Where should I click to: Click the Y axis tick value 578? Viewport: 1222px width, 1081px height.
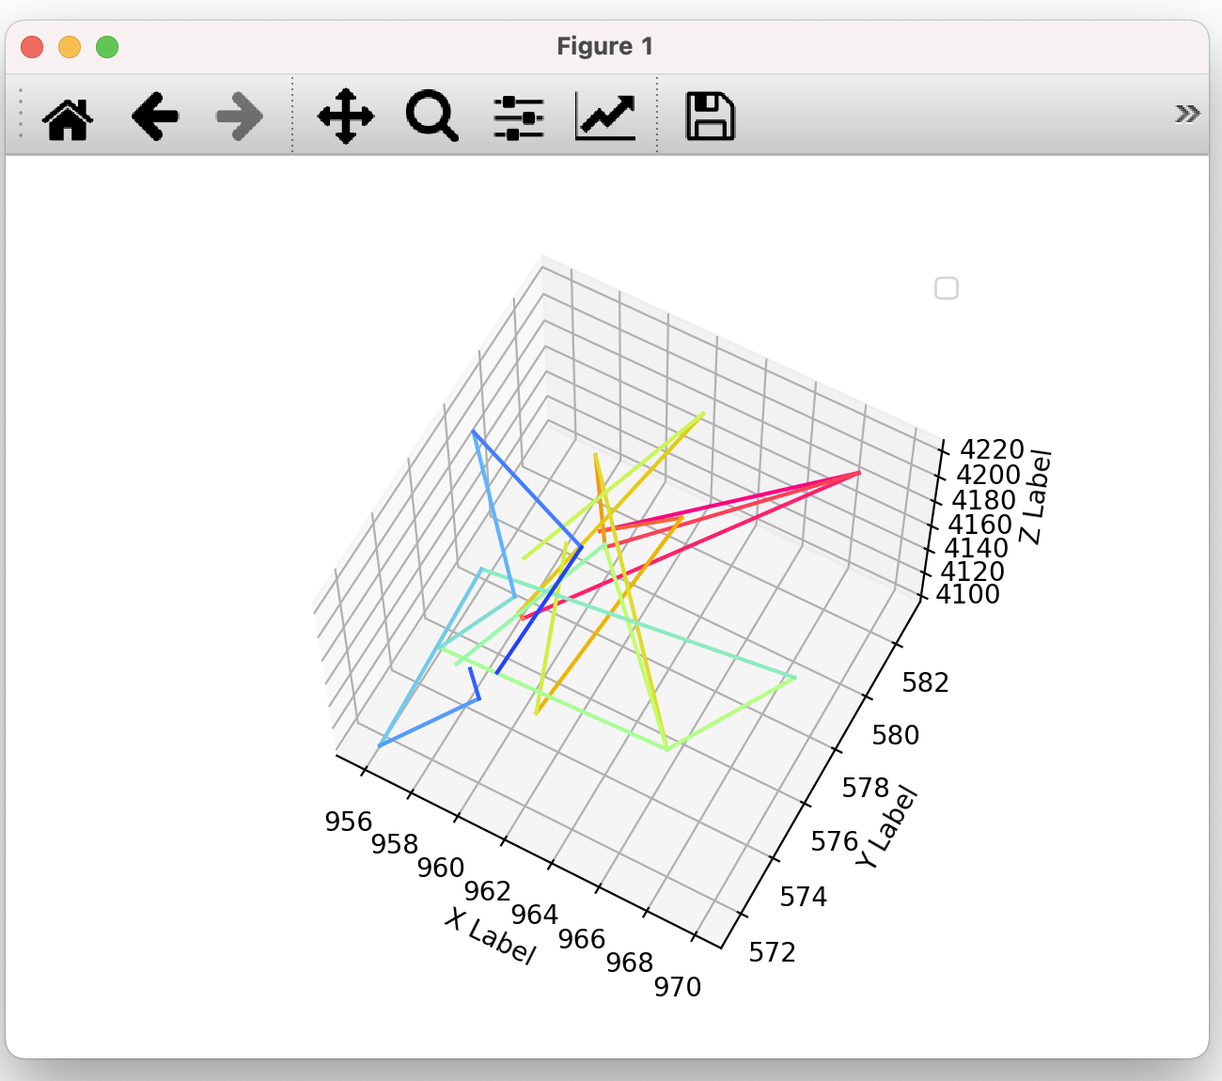[866, 787]
